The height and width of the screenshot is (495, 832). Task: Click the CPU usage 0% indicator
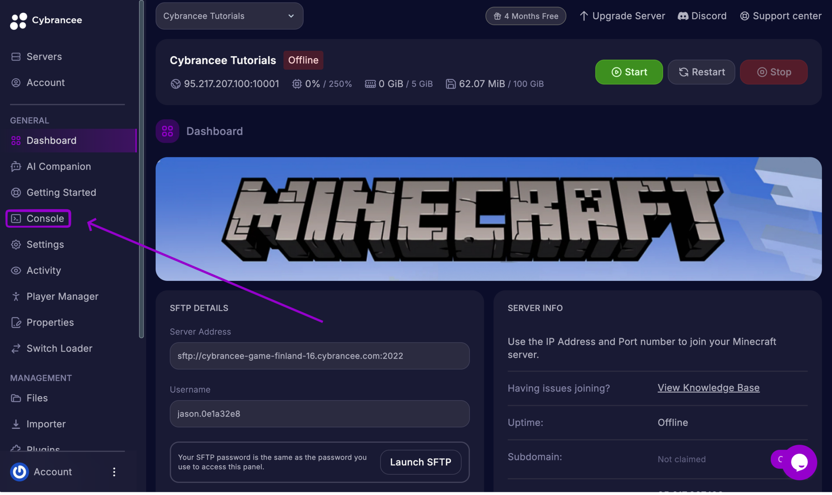tap(322, 84)
